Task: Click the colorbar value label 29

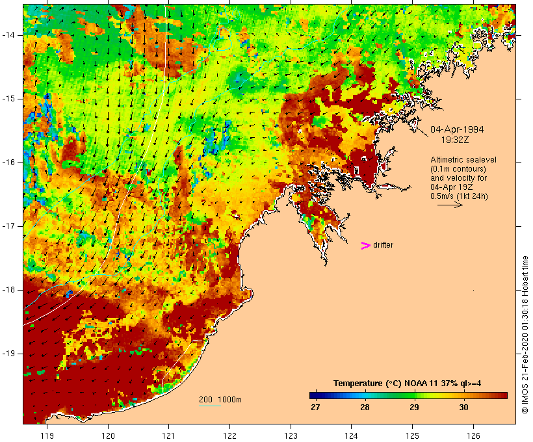Action: (414, 407)
